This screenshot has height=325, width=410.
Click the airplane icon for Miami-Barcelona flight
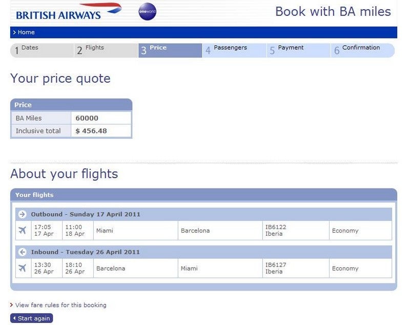coord(23,231)
